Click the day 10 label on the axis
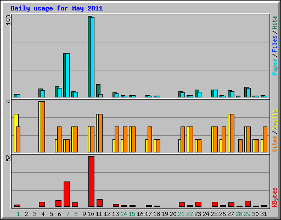 click(x=91, y=214)
